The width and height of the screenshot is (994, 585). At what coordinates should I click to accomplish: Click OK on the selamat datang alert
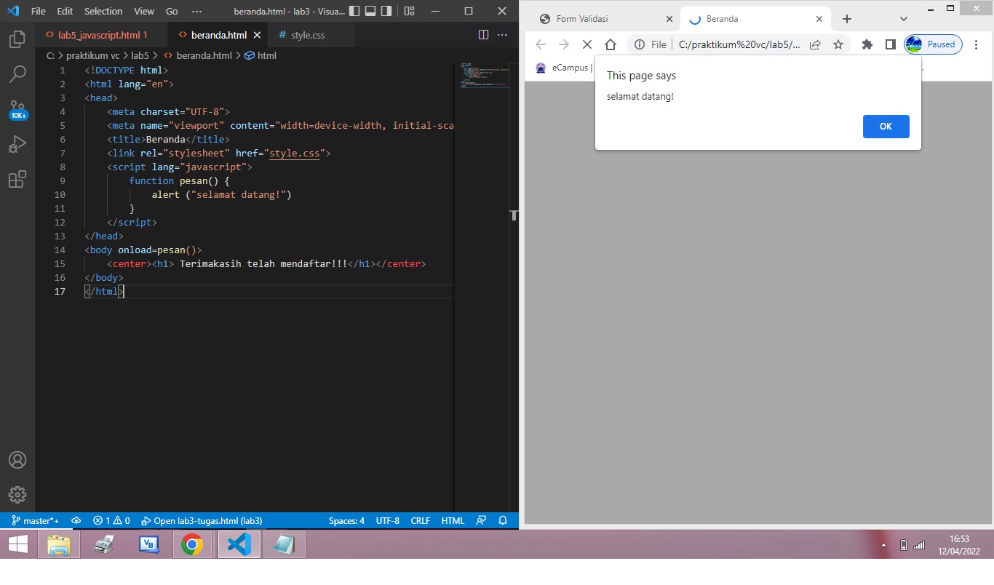(x=886, y=127)
